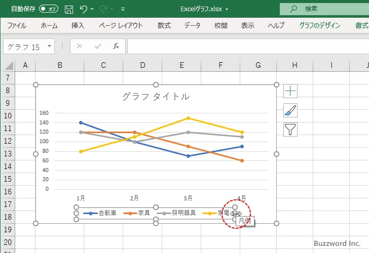Toggle the 自動保存 AutoSave switch
The image size is (369, 253).
pos(49,9)
